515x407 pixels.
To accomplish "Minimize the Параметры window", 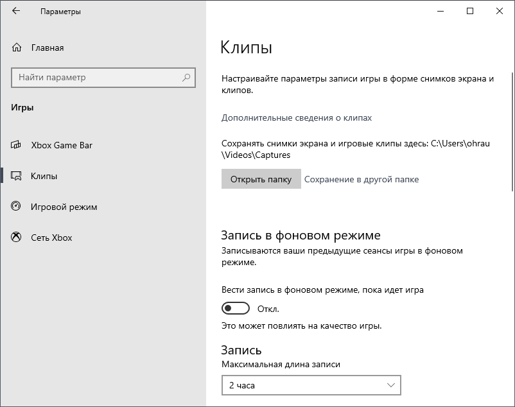I will coord(441,11).
